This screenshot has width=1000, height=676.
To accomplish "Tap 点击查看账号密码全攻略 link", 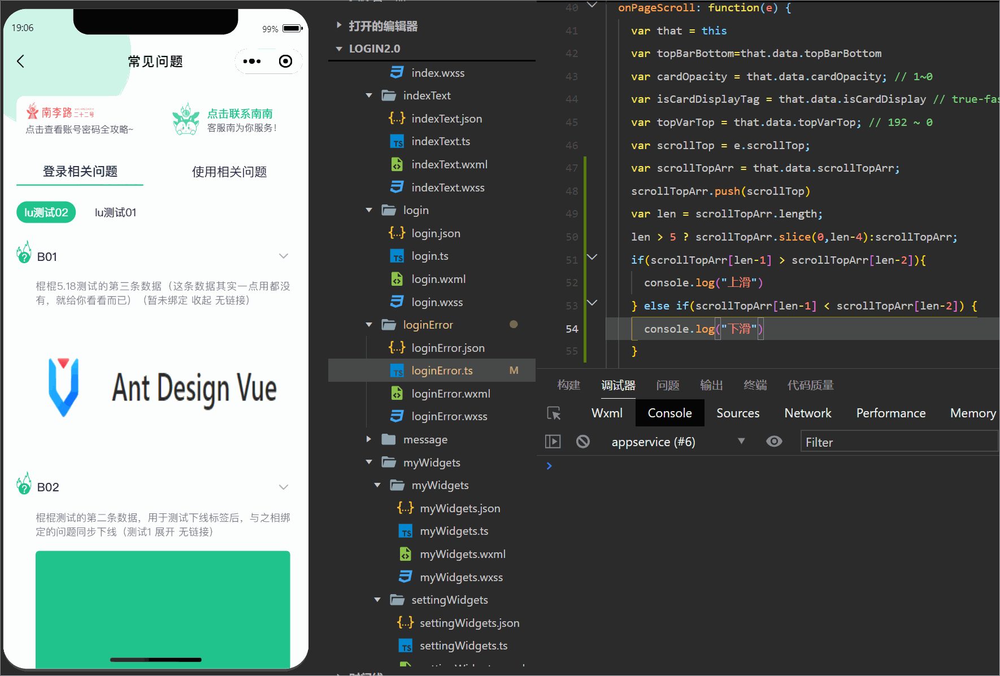I will (x=80, y=129).
